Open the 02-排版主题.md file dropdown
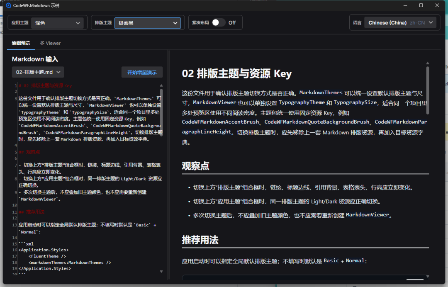This screenshot has width=448, height=287. coord(38,72)
